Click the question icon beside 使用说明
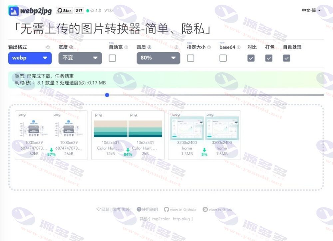Screen dimensions: 333x241 click(139, 209)
